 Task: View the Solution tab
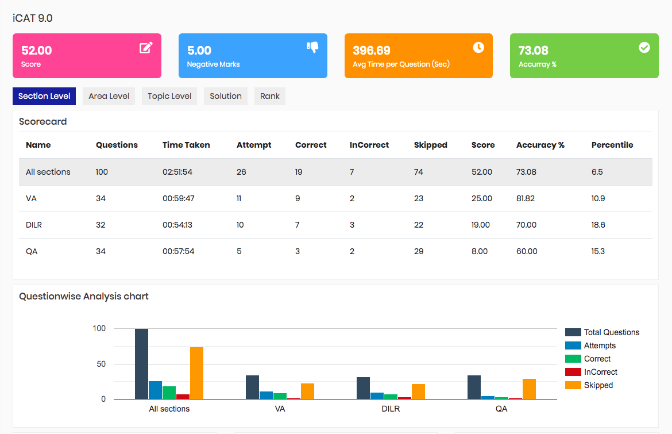pyautogui.click(x=226, y=96)
